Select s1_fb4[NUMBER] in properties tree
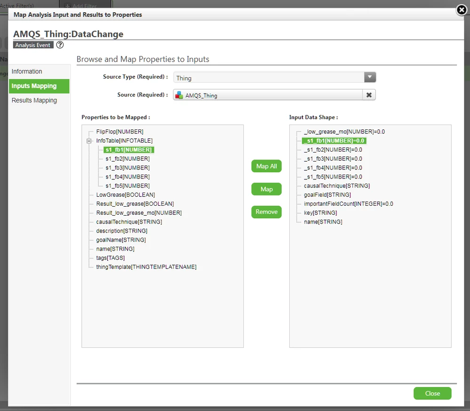The height and width of the screenshot is (411, 470). click(x=127, y=177)
